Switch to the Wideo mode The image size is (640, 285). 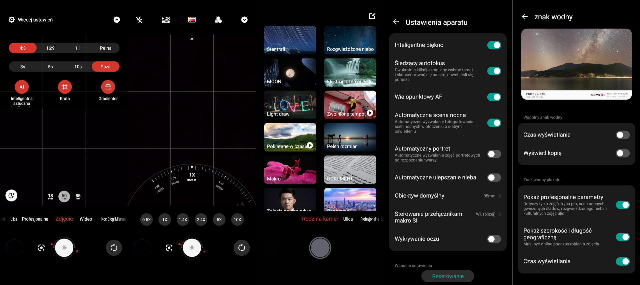[x=86, y=219]
